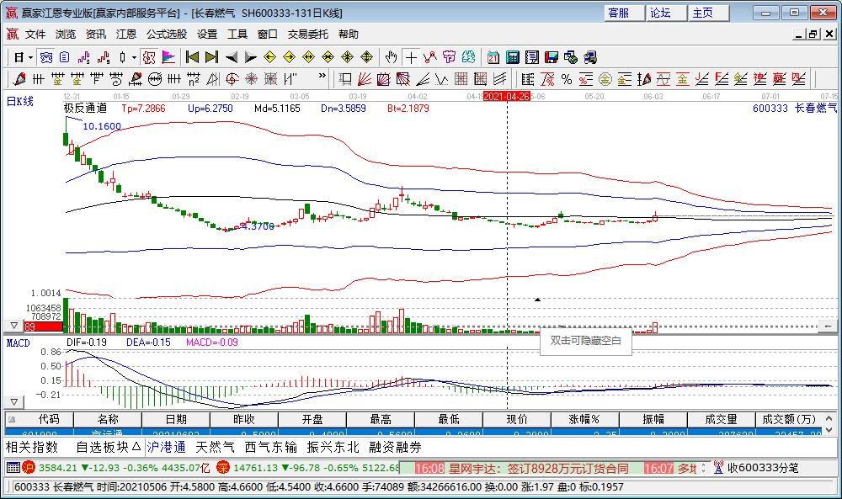The width and height of the screenshot is (842, 499).
Task: Click 收600333分笔 in the status bar
Action: (763, 468)
